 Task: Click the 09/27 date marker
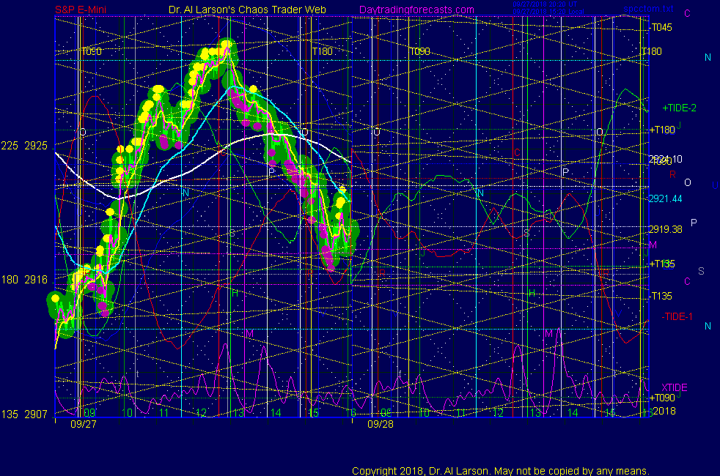click(x=80, y=424)
